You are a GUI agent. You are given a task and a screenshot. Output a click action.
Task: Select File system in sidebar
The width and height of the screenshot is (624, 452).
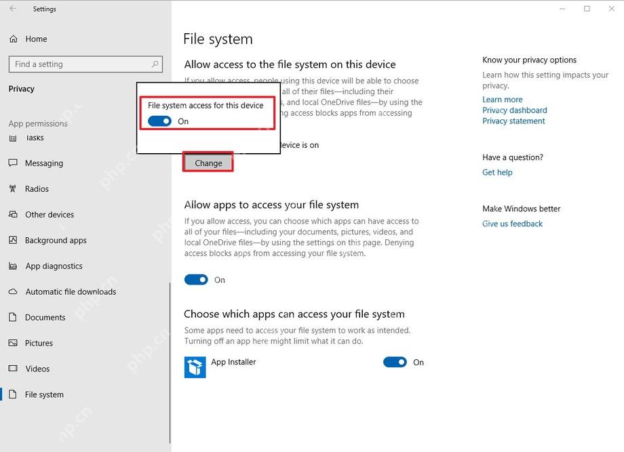tap(44, 394)
